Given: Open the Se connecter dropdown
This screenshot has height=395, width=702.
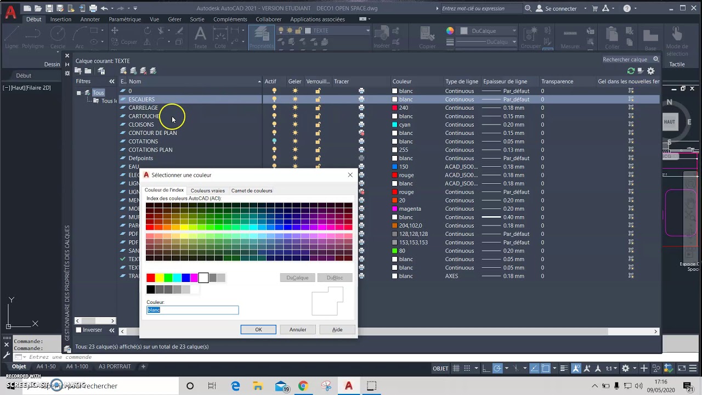Looking at the screenshot, I should click(x=584, y=8).
